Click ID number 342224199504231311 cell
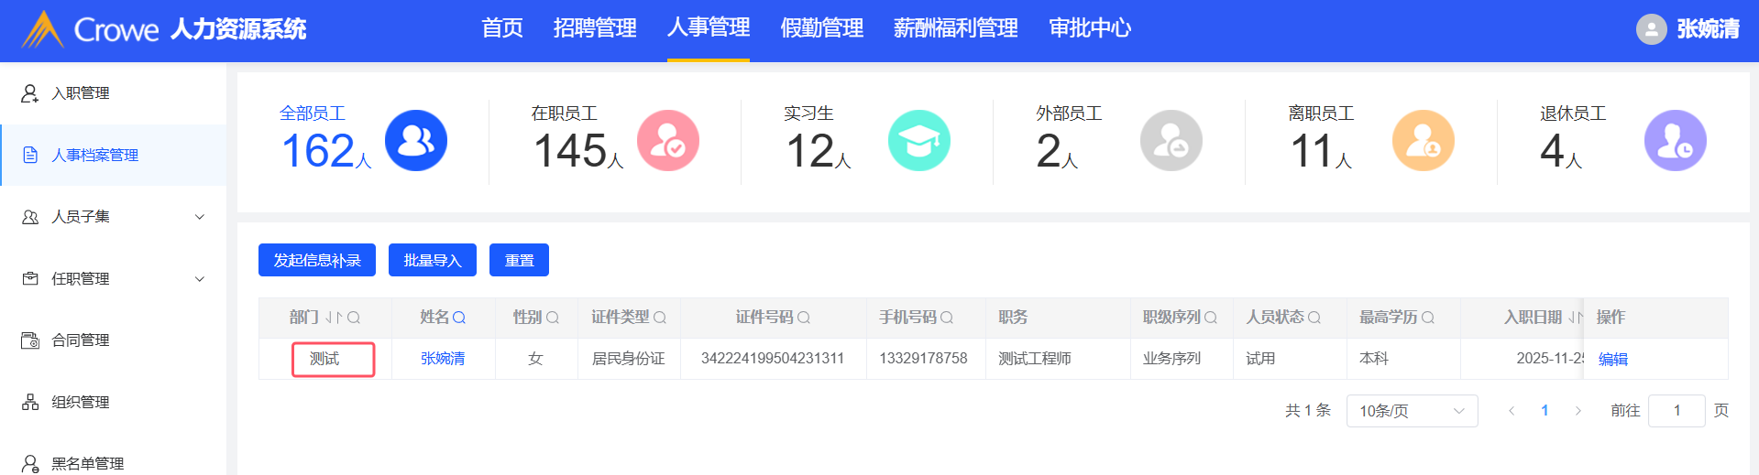The image size is (1759, 475). click(x=773, y=359)
